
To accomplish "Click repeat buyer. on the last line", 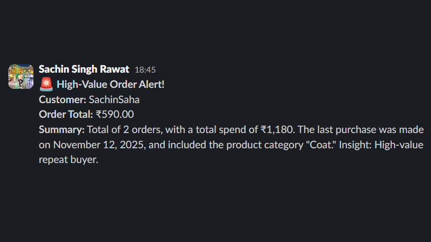I will pos(69,160).
